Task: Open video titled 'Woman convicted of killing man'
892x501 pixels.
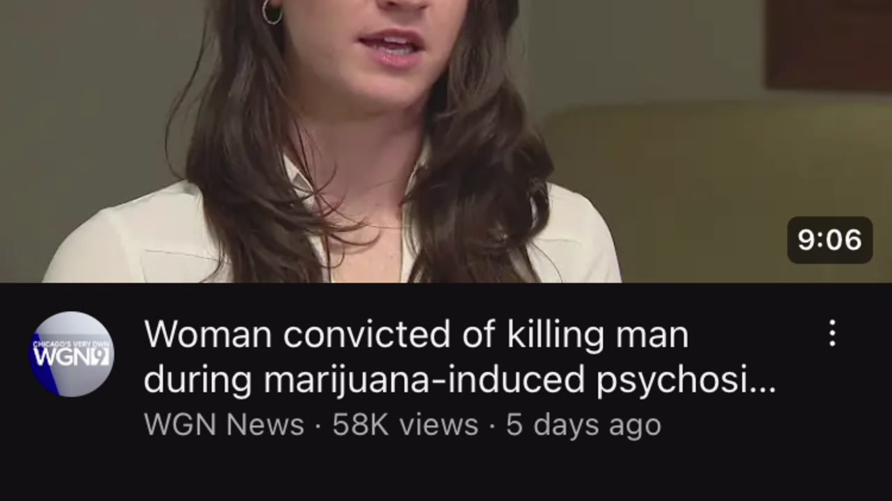Action: pos(416,335)
